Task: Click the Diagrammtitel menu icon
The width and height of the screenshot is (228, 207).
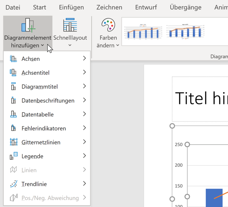Action: pyautogui.click(x=13, y=87)
